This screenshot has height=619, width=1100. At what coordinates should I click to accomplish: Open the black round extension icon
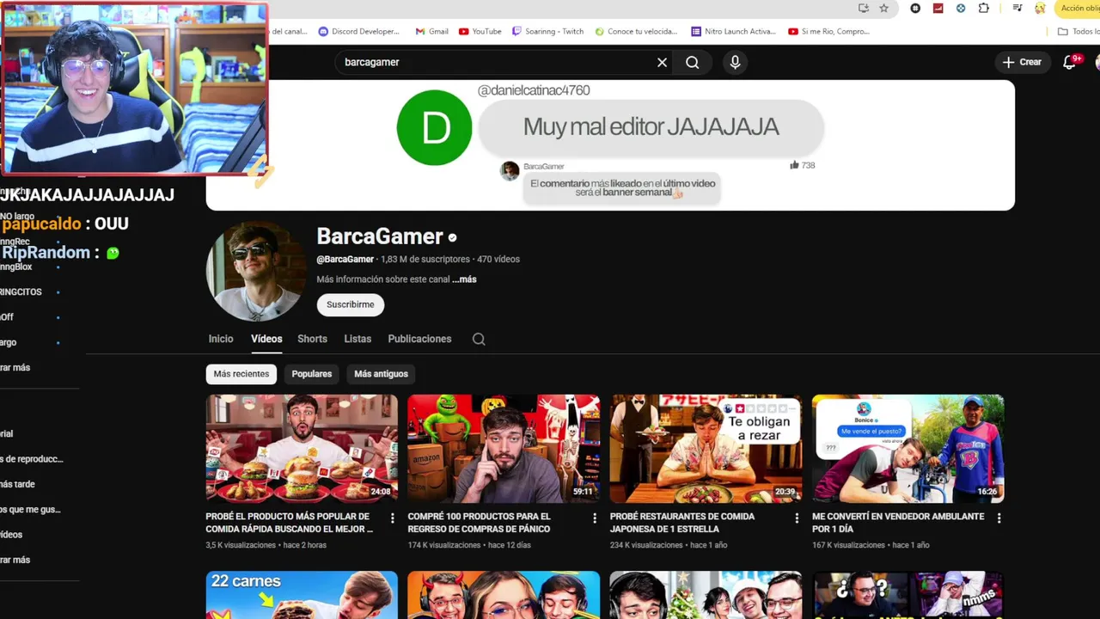915,8
